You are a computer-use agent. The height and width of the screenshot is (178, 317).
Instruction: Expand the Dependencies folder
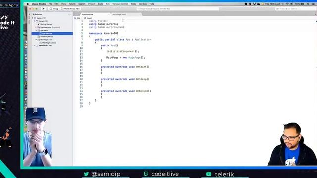point(36,27)
